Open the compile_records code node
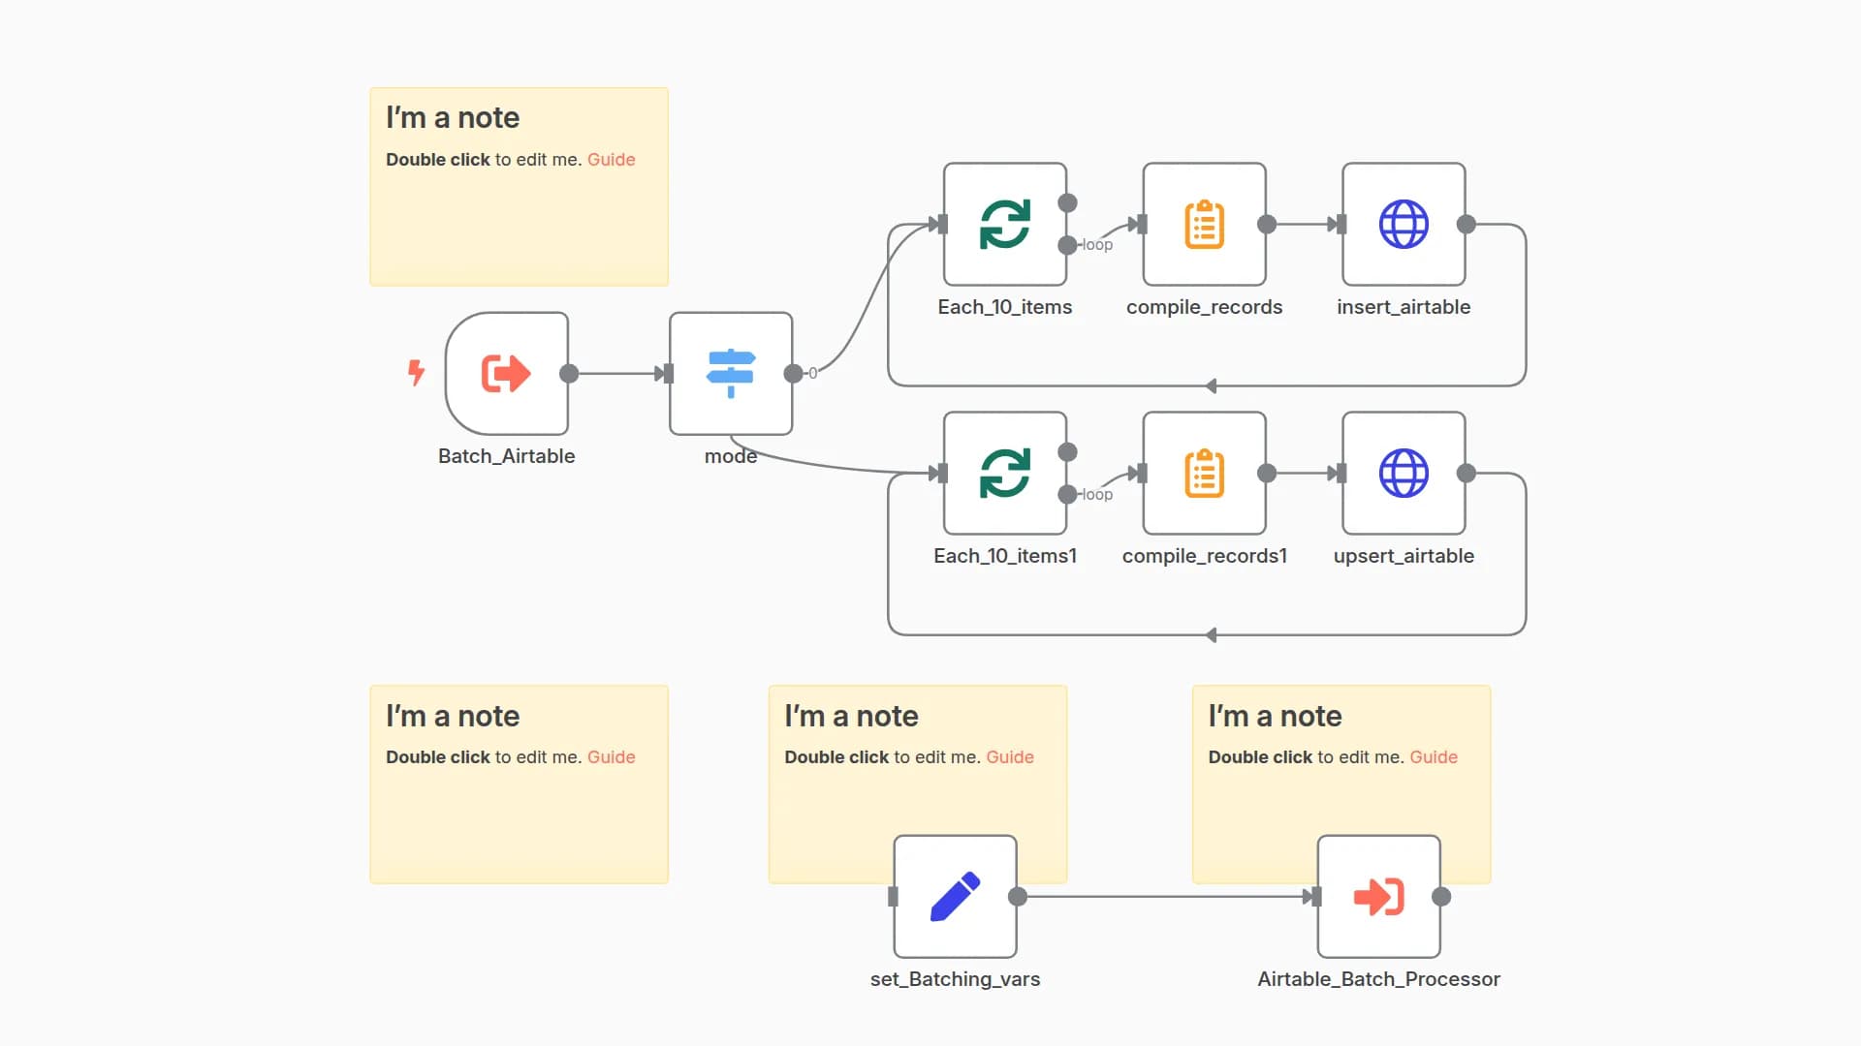The height and width of the screenshot is (1046, 1861). (x=1205, y=224)
